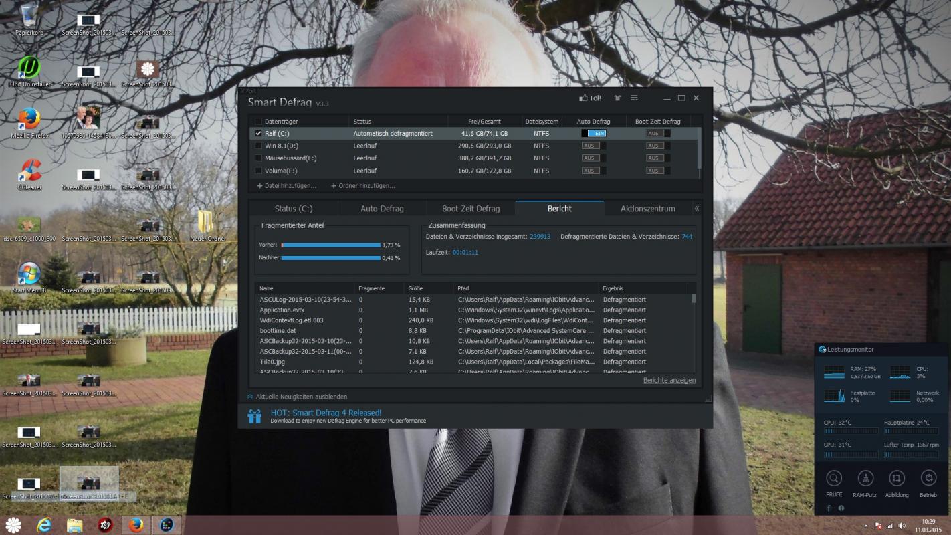Image resolution: width=951 pixels, height=535 pixels.
Task: Select the WdiContextLog.etl.003 report row
Action: 473,320
